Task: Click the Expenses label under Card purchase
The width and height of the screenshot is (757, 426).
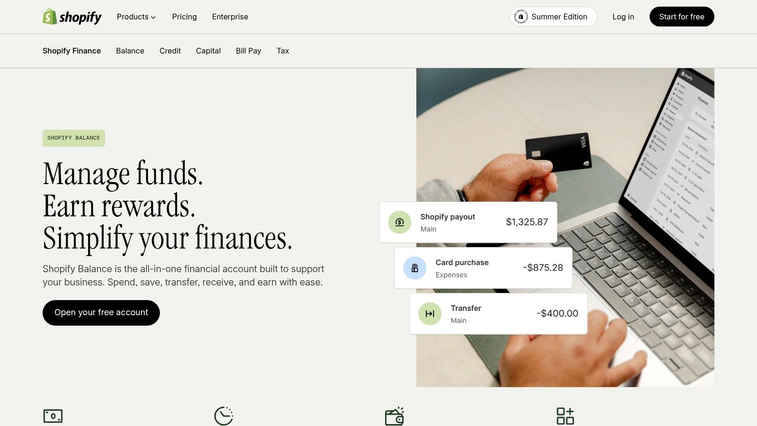Action: pos(451,275)
